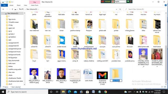Viewport: 168px width, 94px height.
Task: Select the 'youtube proxy' folder
Action: click(130, 56)
